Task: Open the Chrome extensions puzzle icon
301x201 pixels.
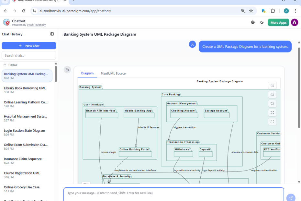Action: click(x=273, y=11)
